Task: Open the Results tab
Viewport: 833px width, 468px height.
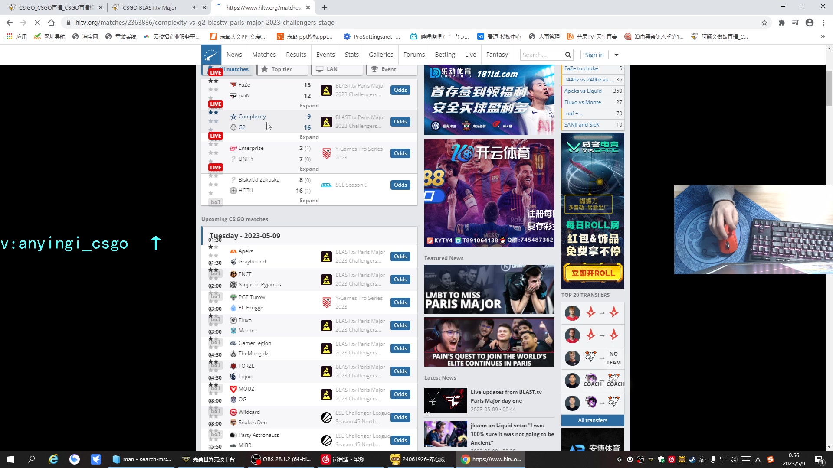Action: pyautogui.click(x=296, y=54)
